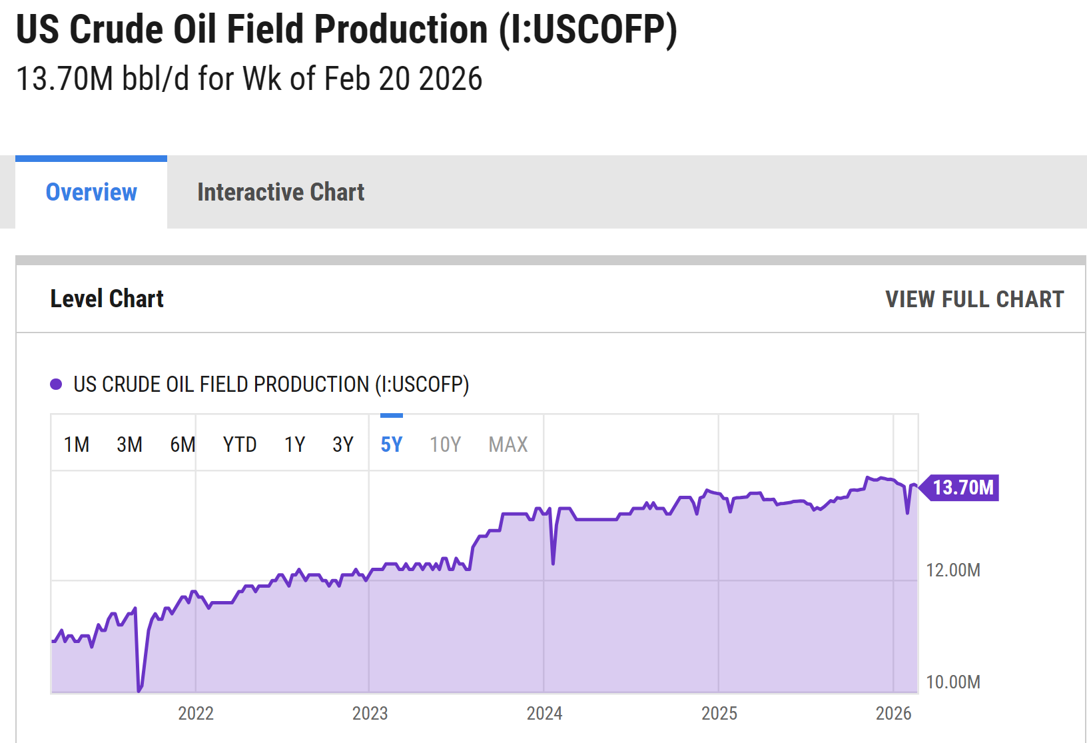Viewport: 1087px width, 743px height.
Task: Expand the chart to MAX range
Action: 508,444
